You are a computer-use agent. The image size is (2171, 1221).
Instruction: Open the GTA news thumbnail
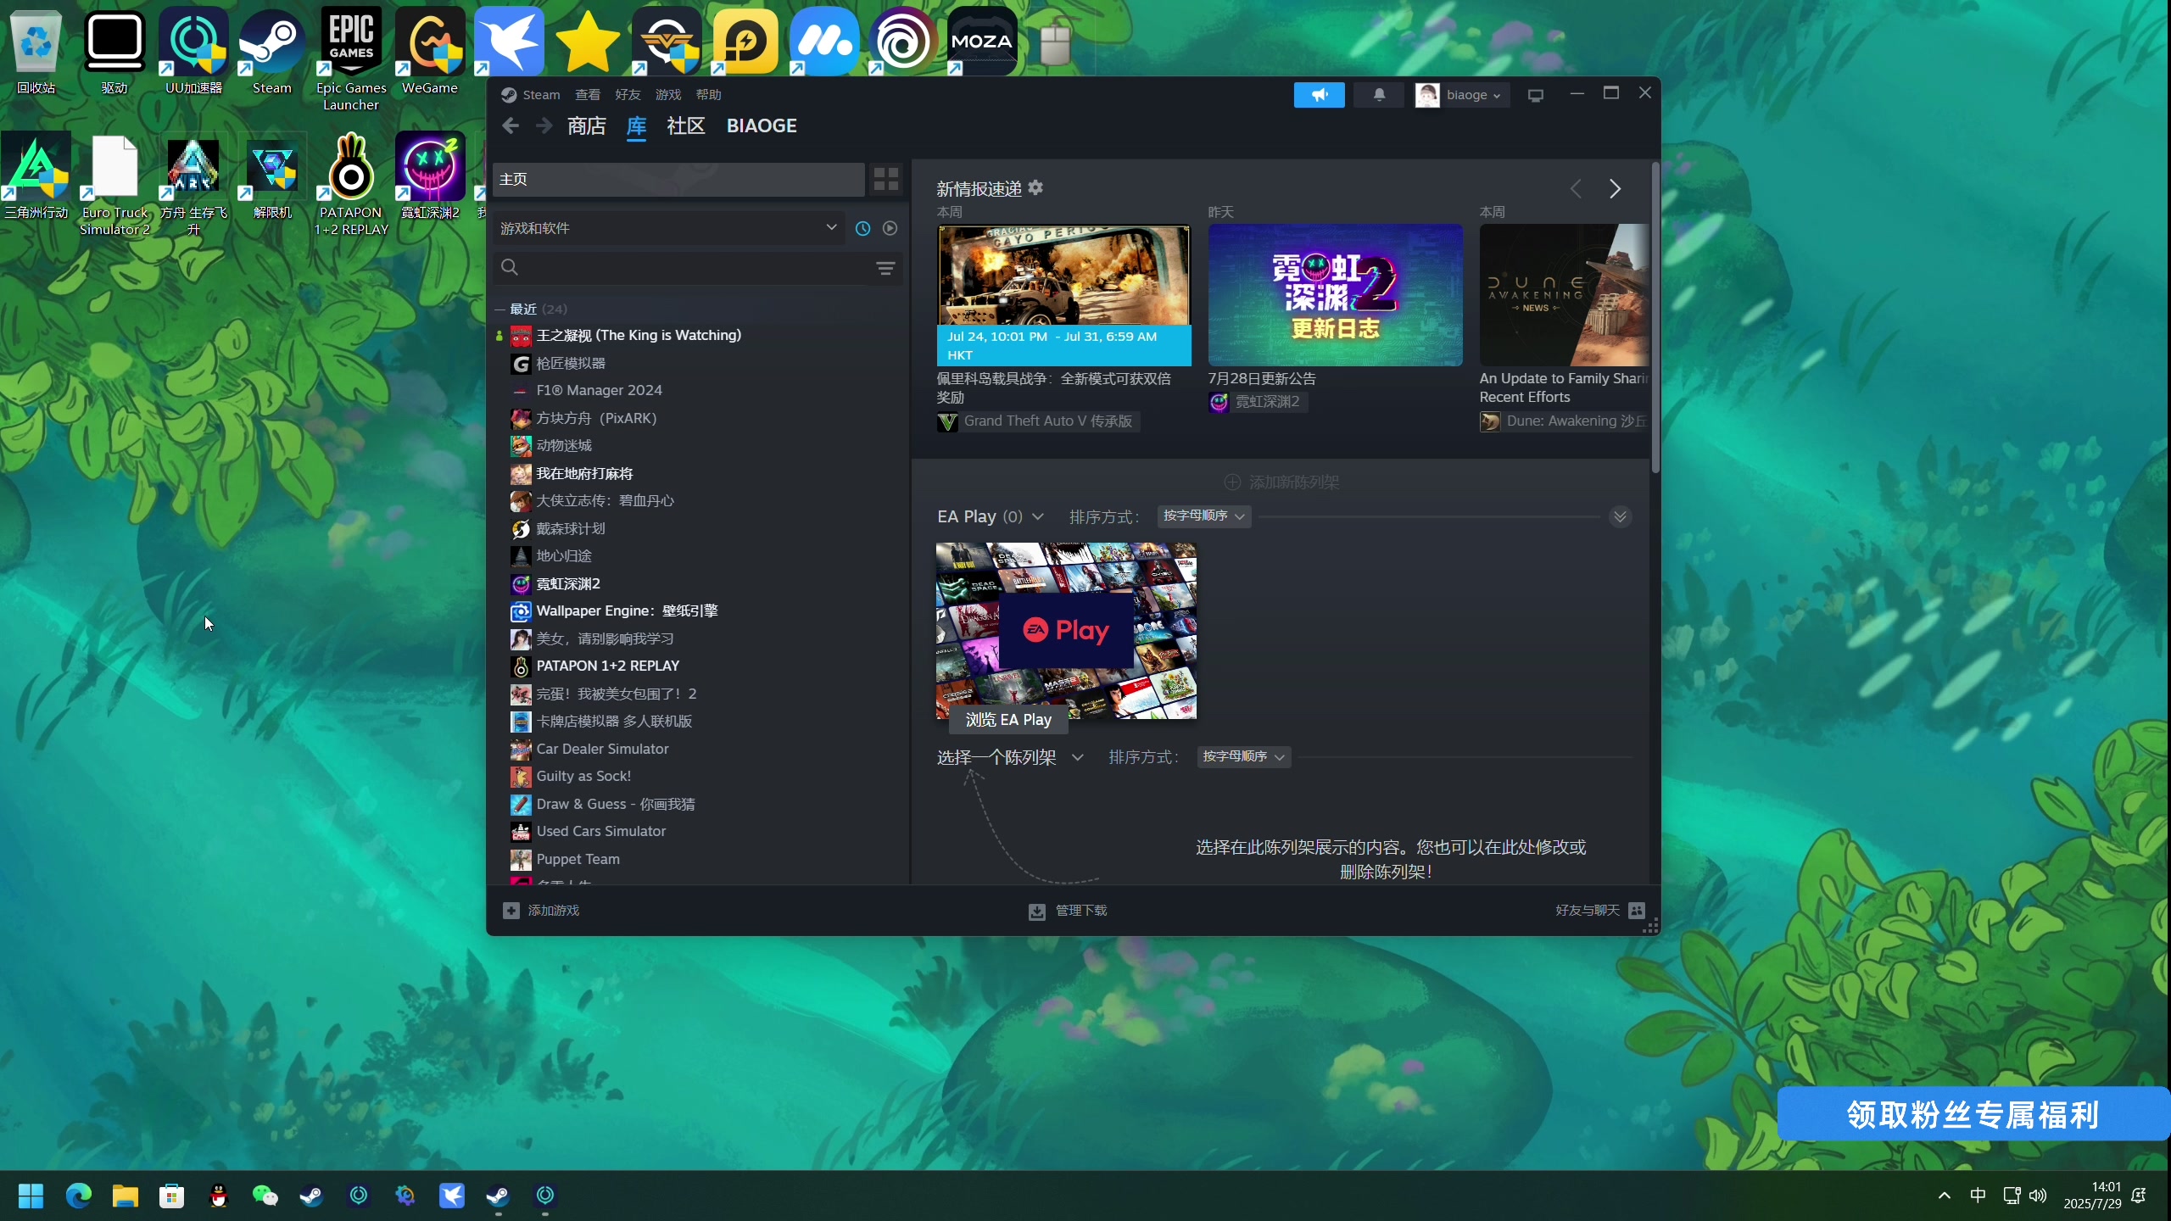pyautogui.click(x=1063, y=295)
